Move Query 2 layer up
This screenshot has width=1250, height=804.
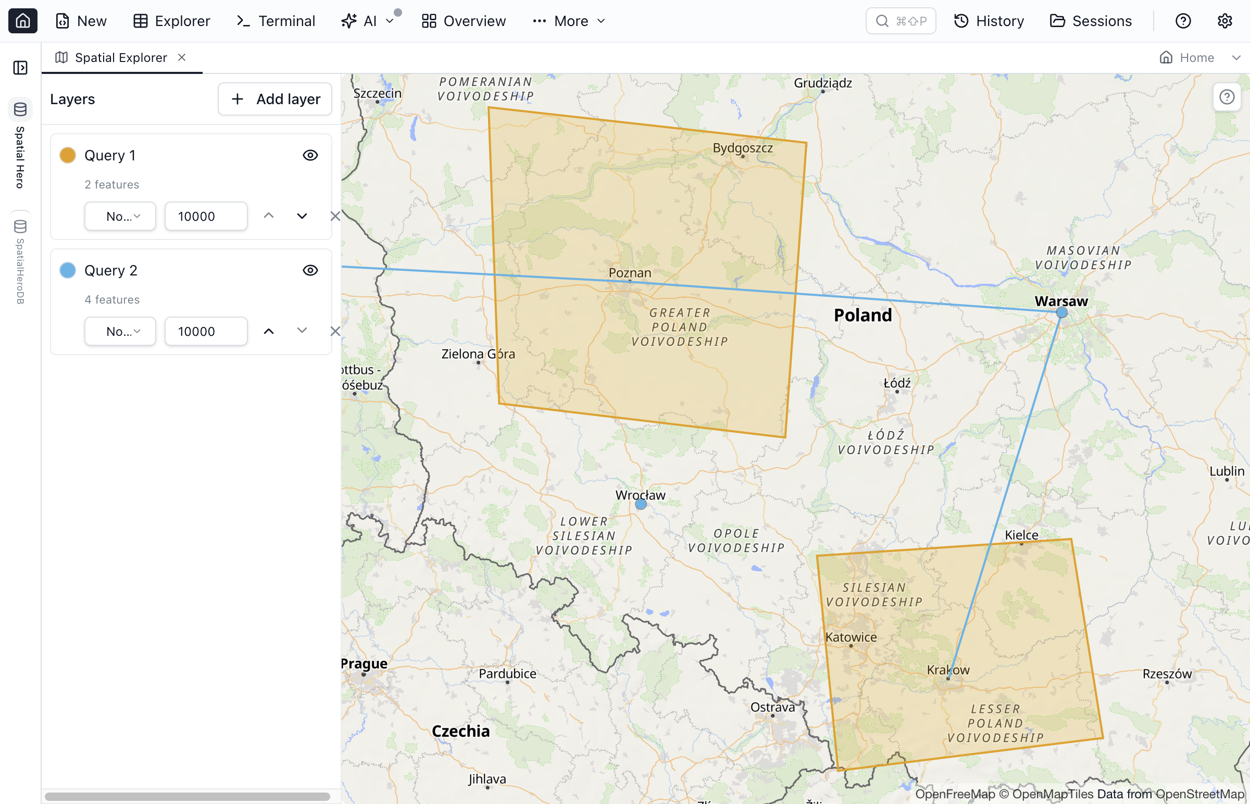[x=268, y=331]
